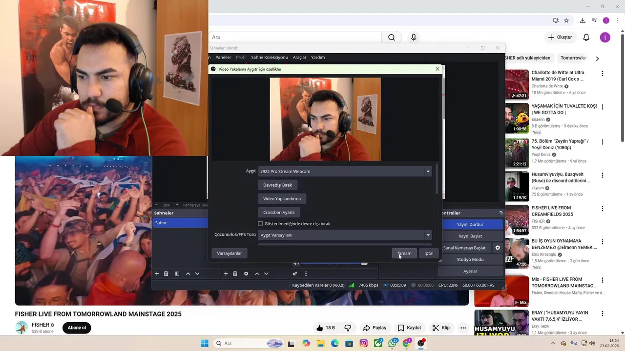Viewport: 625px width, 351px height.
Task: Open browser downloads icon
Action: (x=583, y=20)
